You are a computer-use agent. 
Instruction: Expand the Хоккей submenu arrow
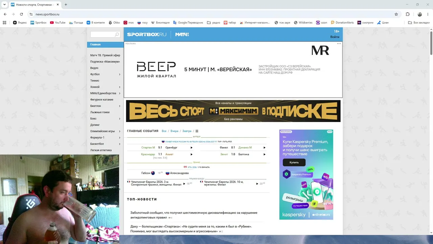coord(120,87)
